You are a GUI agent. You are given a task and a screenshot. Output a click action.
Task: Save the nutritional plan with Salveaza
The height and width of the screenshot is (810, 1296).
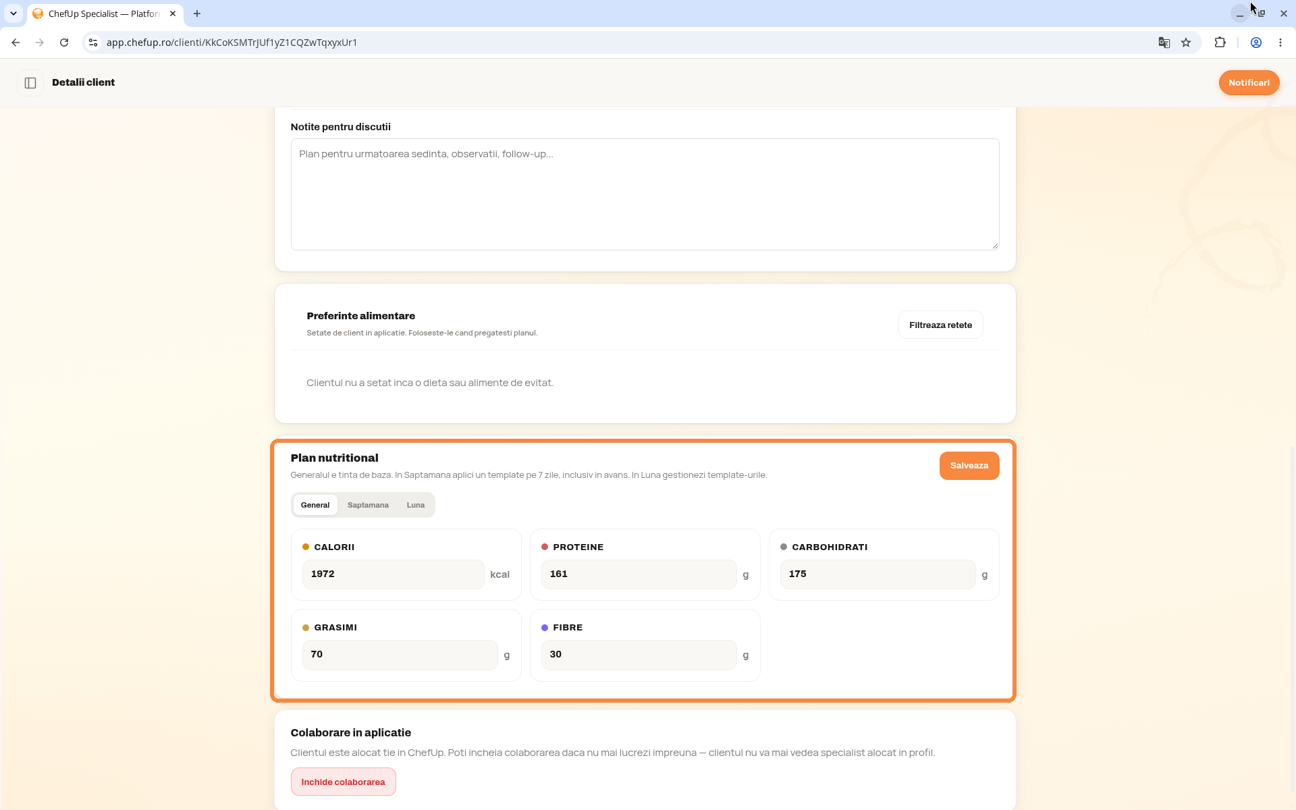pyautogui.click(x=969, y=466)
